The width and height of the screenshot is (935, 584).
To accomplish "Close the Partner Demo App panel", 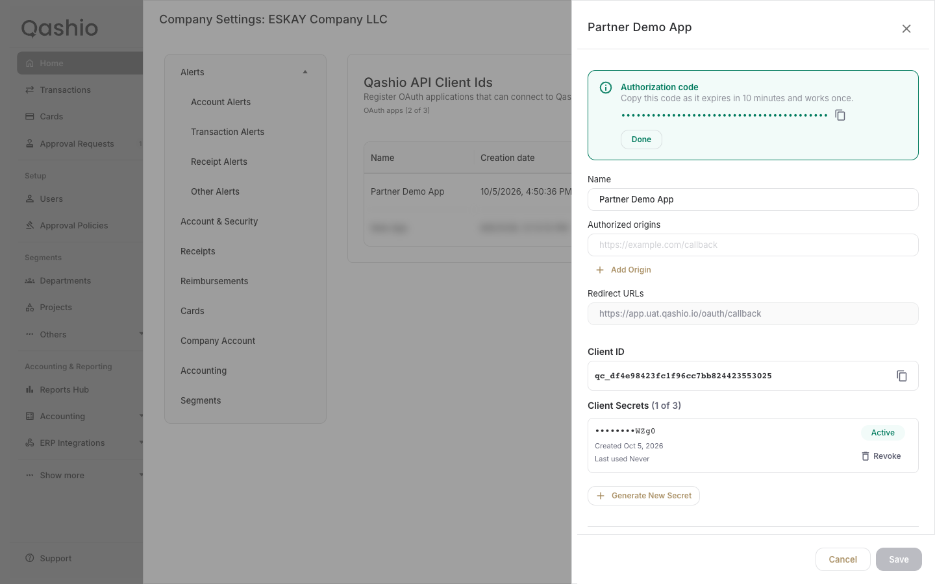I will click(906, 29).
